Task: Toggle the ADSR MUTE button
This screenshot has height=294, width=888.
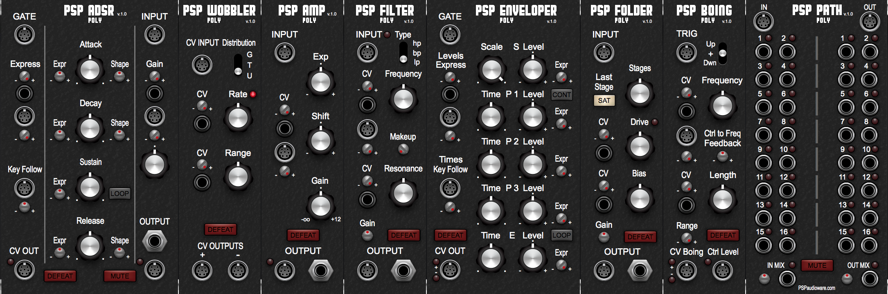Action: click(x=120, y=276)
